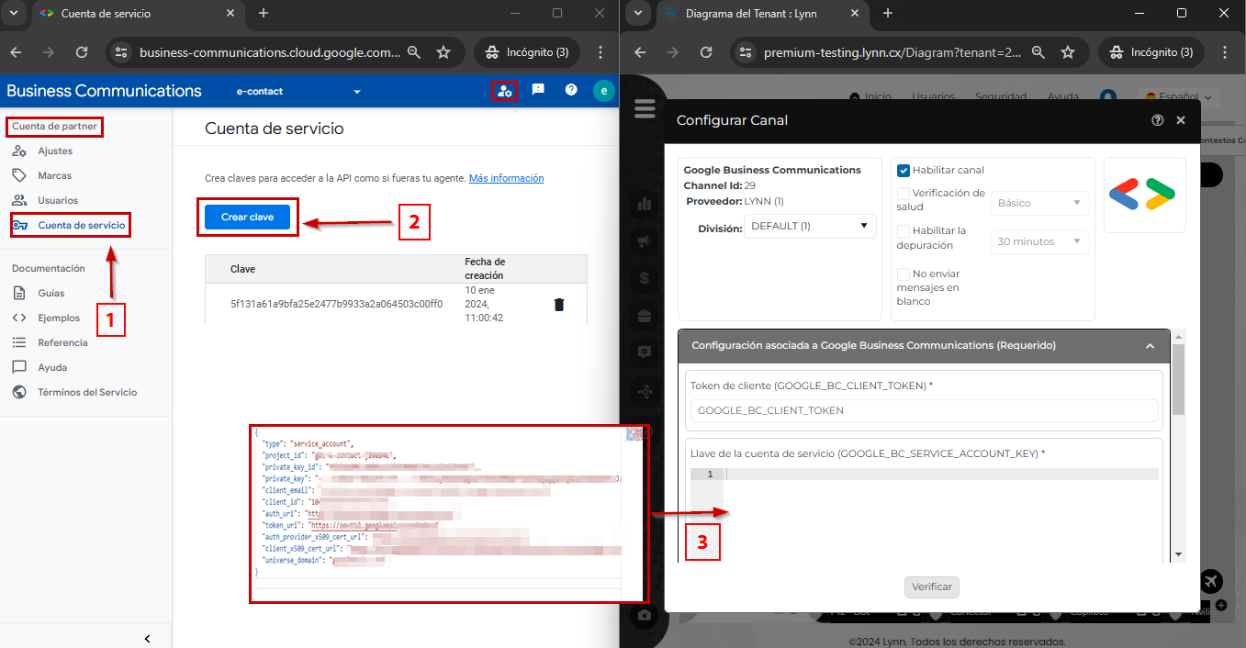
Task: Bookmark the Lynn diagram page with the star
Action: pos(1068,52)
